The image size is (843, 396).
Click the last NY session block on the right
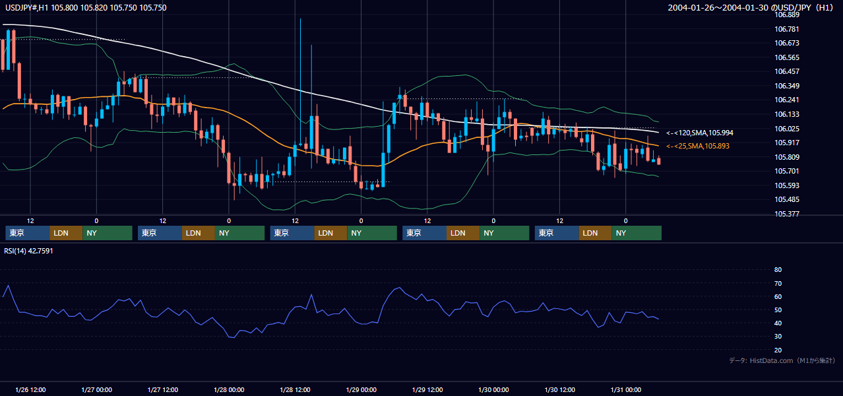pyautogui.click(x=637, y=233)
